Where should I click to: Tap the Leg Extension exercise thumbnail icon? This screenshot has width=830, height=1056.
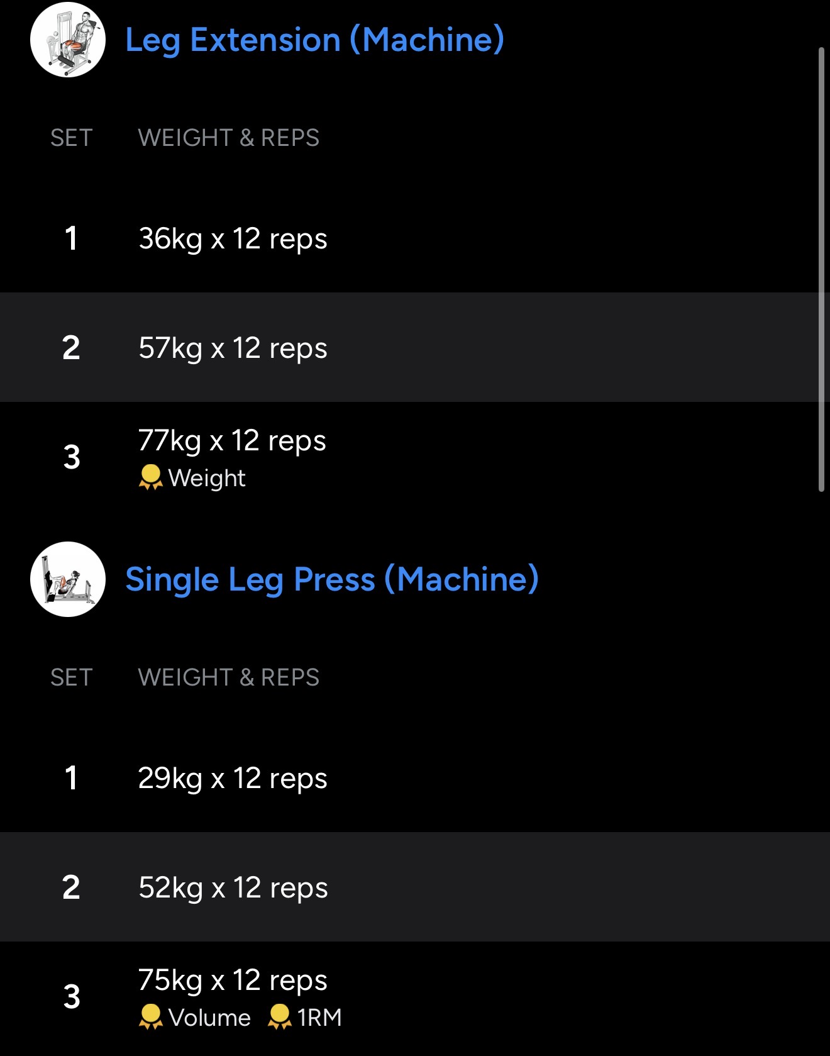pyautogui.click(x=68, y=40)
